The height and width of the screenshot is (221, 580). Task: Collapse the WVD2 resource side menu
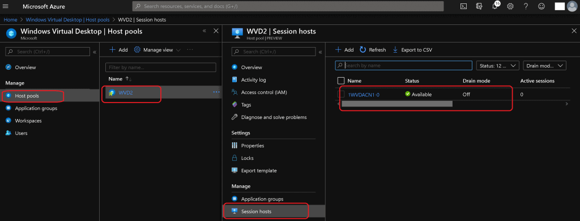point(321,52)
